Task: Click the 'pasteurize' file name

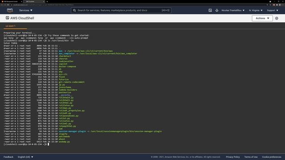Action: [x=65, y=92]
